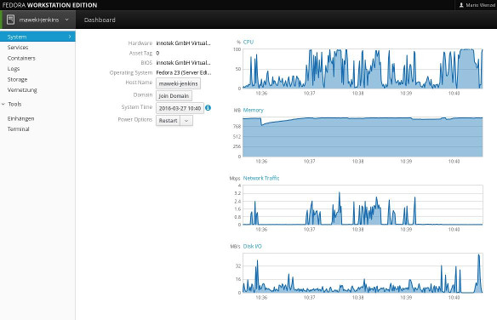Open the maweki-jenkins host dropdown arrow
The image size is (497, 320).
coord(66,20)
